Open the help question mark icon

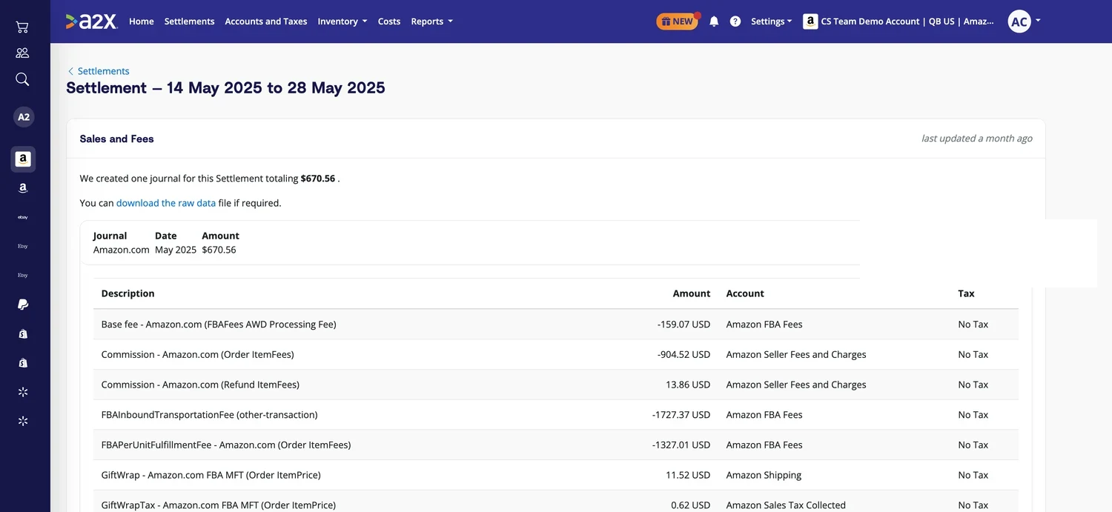pyautogui.click(x=735, y=21)
